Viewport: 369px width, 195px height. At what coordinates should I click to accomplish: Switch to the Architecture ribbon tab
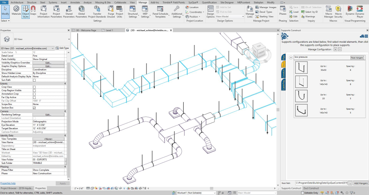(17, 2)
